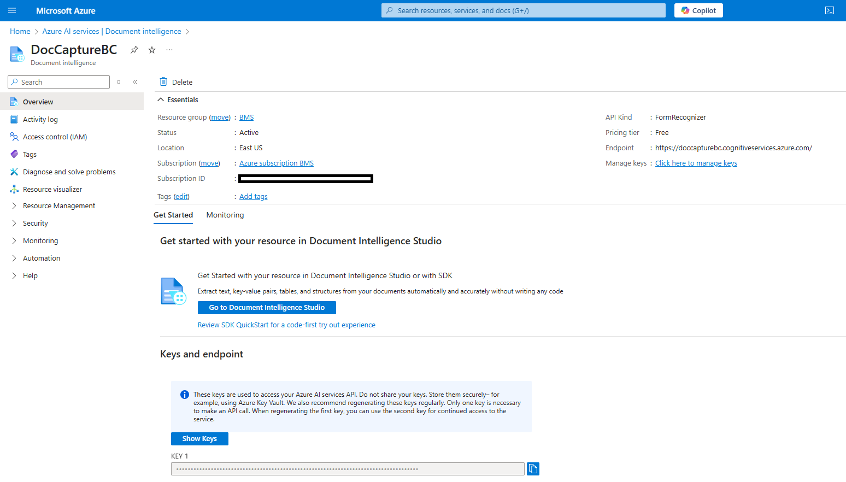The width and height of the screenshot is (846, 482).
Task: Expand the Security sidebar group
Action: [36, 223]
